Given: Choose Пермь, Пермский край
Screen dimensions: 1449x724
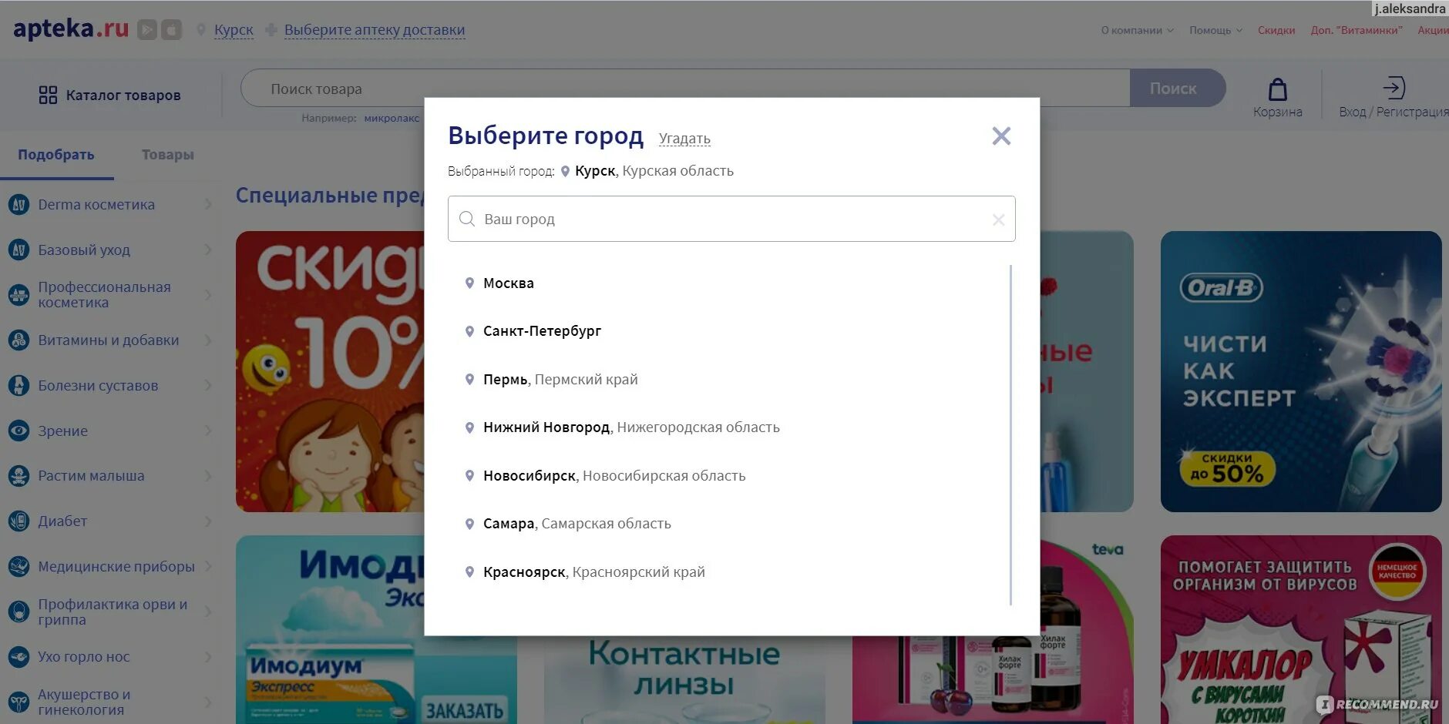Looking at the screenshot, I should click(x=560, y=380).
